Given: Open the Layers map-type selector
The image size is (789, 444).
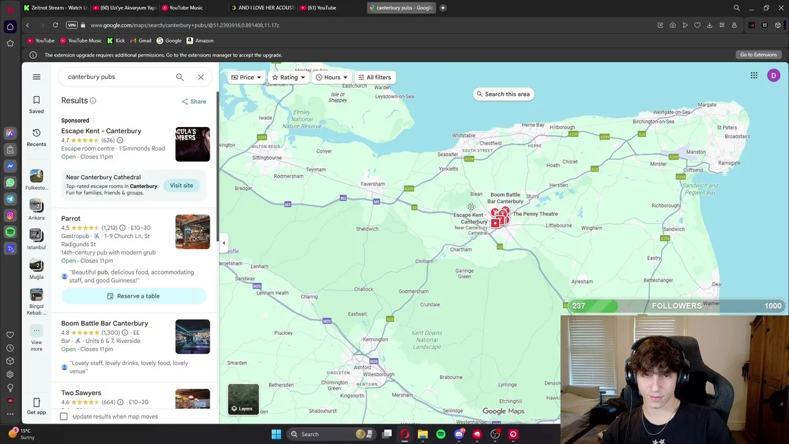Looking at the screenshot, I should (x=243, y=399).
